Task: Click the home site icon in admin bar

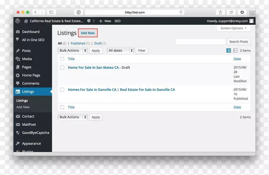Action: 26,21
